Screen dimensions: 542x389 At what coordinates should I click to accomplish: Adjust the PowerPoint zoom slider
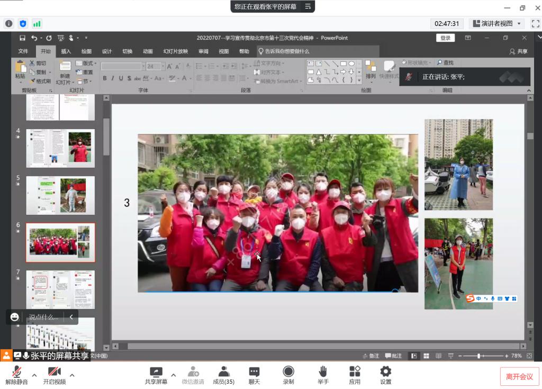pyautogui.click(x=479, y=356)
